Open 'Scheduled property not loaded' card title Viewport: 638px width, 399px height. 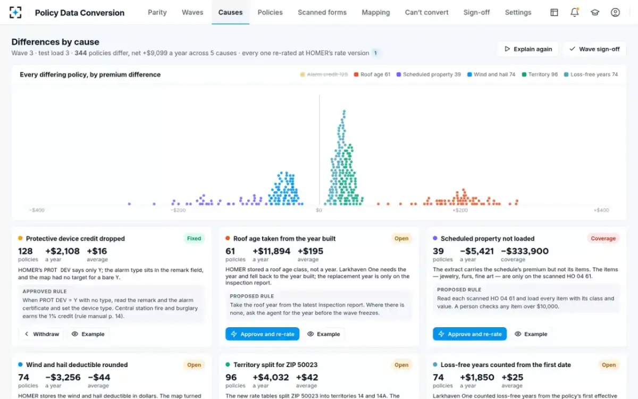[x=488, y=239]
